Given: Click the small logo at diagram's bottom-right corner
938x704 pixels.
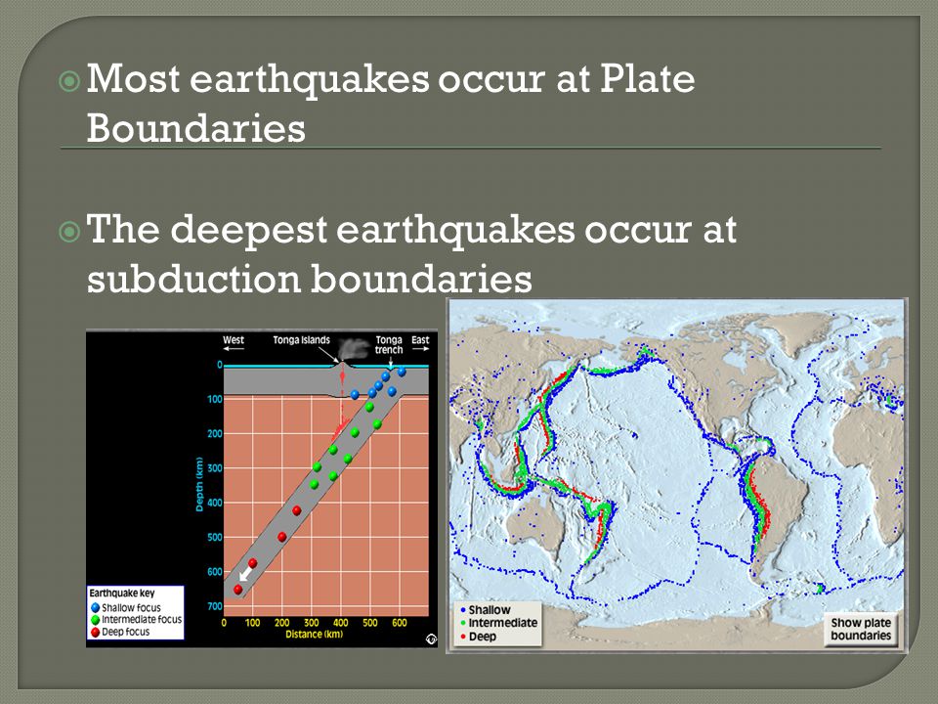Looking at the screenshot, I should [431, 639].
